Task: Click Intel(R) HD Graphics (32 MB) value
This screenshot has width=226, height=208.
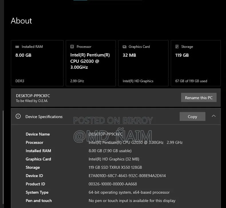Action: point(114,159)
